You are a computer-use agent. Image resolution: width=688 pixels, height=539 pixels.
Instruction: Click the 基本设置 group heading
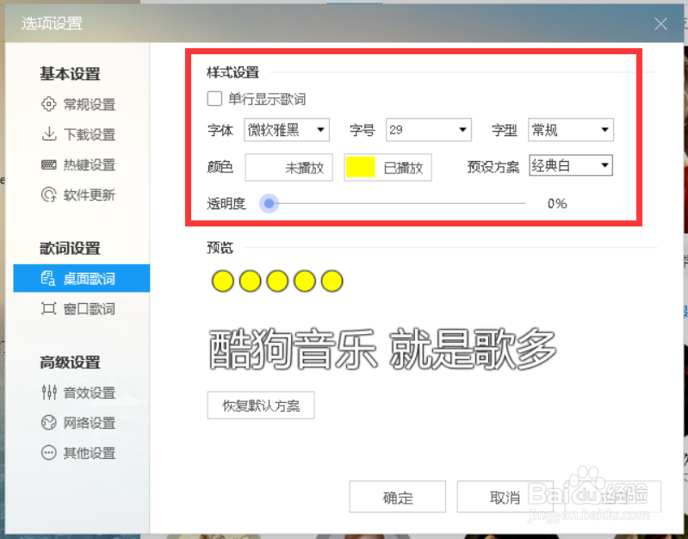tap(71, 73)
